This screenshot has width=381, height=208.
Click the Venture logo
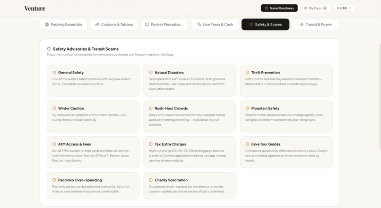point(35,8)
